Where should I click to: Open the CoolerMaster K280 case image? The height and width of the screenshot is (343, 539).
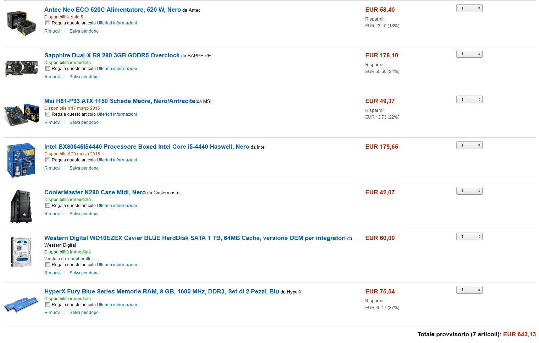click(x=21, y=206)
